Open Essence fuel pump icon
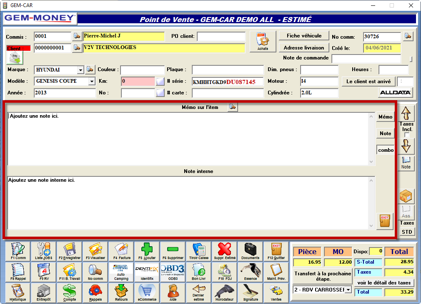Image resolution: width=421 pixels, height=304 pixels. click(x=250, y=272)
